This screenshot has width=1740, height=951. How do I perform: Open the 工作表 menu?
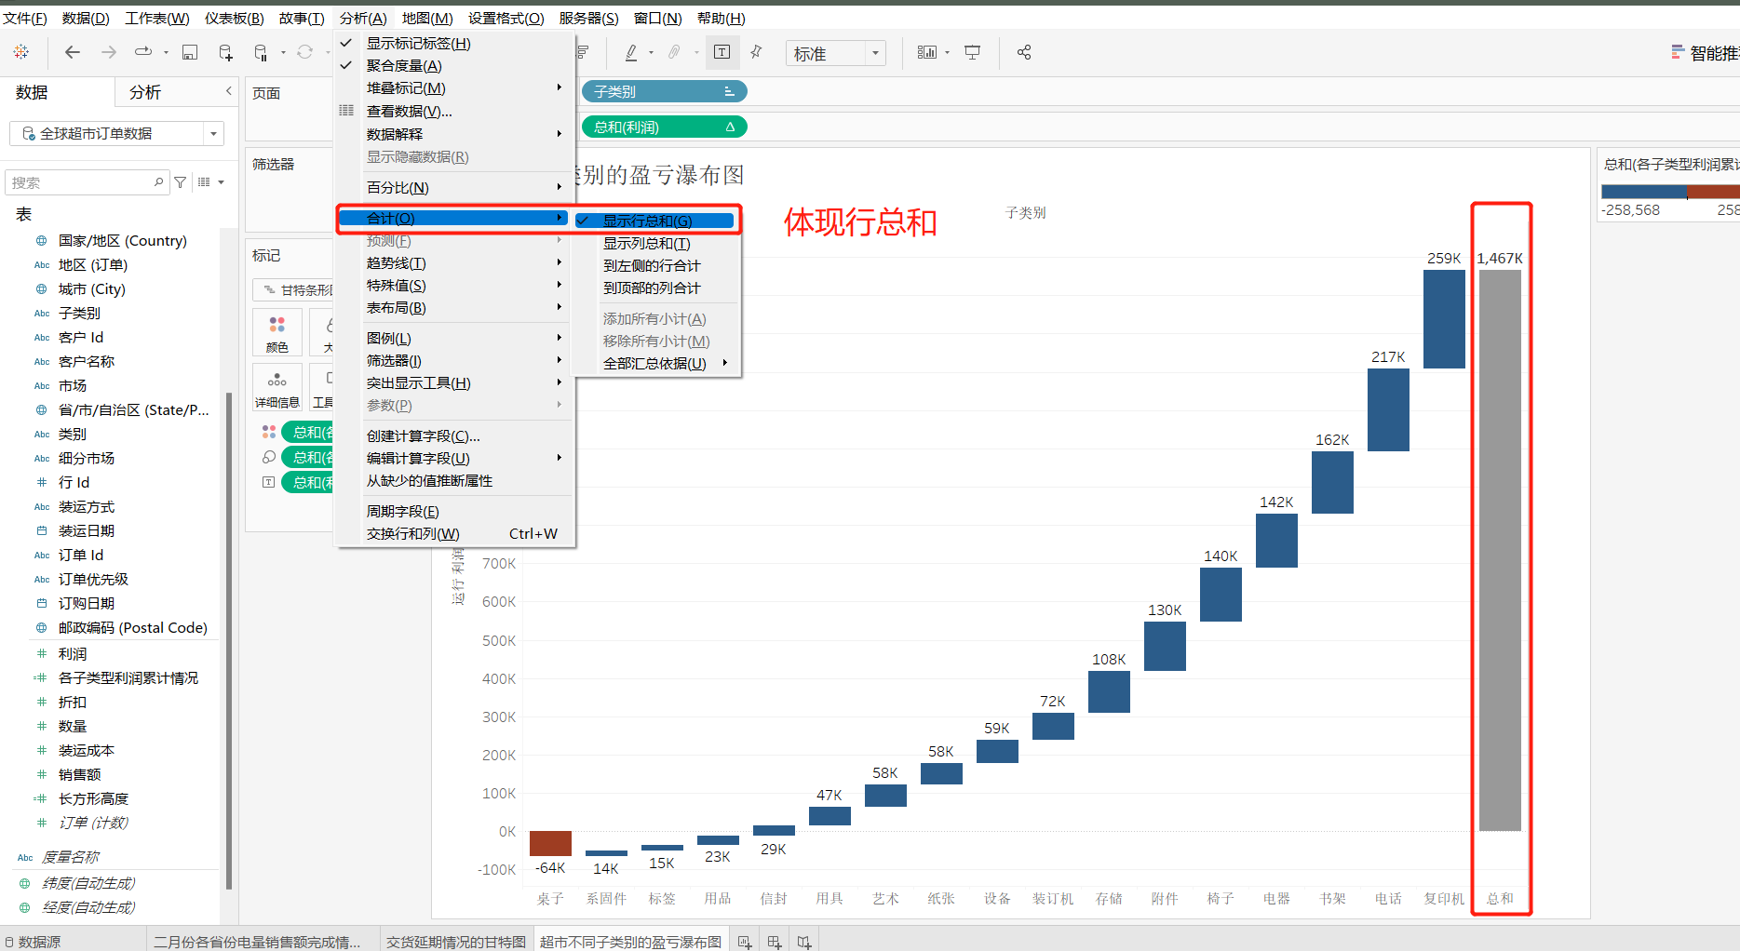tap(156, 18)
